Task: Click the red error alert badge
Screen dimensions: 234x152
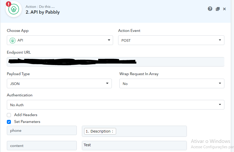Action: 9,4
